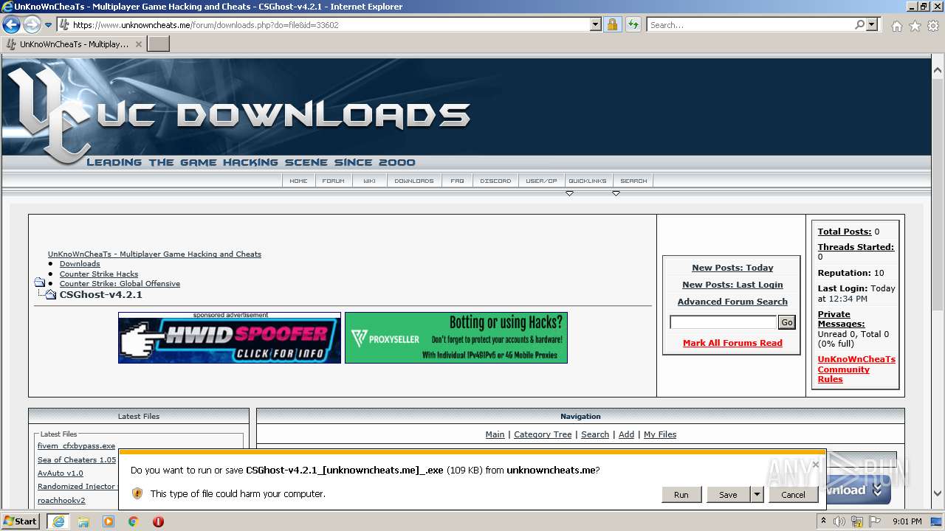Image resolution: width=945 pixels, height=531 pixels.
Task: Open Internet Explorer taskbar icon
Action: click(x=58, y=521)
